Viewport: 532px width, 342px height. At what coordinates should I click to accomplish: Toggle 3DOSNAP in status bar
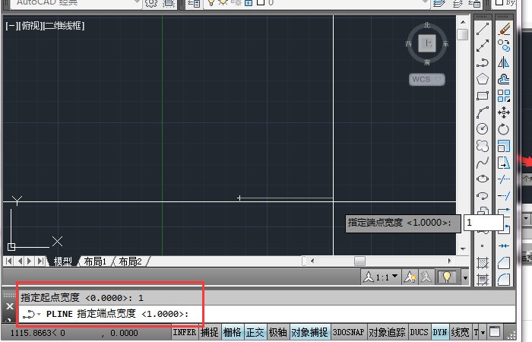[x=348, y=332]
